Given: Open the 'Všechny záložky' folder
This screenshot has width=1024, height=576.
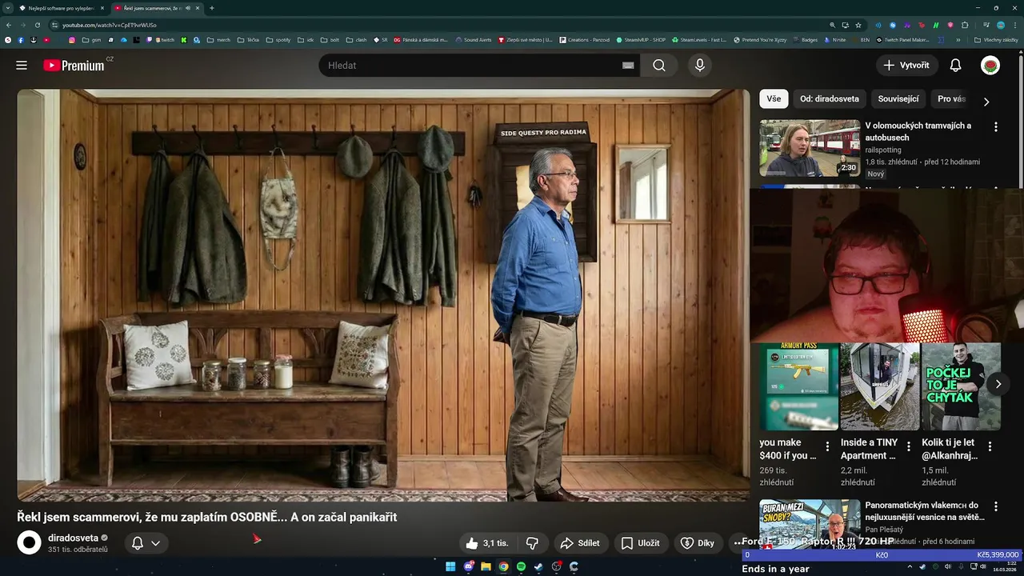Looking at the screenshot, I should point(996,39).
